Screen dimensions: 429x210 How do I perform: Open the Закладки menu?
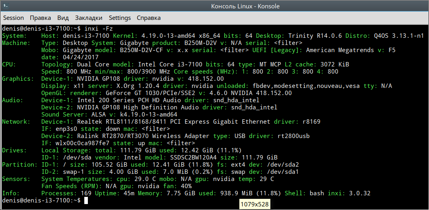tap(89, 18)
